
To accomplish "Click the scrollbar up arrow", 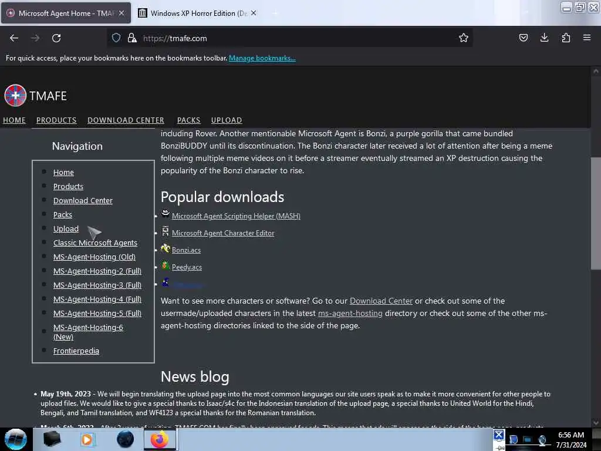I will 596,71.
